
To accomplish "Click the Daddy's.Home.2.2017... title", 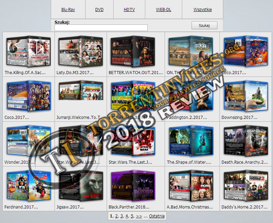I will pyautogui.click(x=244, y=207).
